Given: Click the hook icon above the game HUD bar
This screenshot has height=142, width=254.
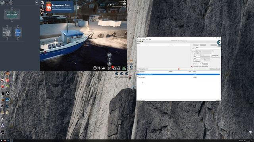Looking at the screenshot, I should (110, 59).
